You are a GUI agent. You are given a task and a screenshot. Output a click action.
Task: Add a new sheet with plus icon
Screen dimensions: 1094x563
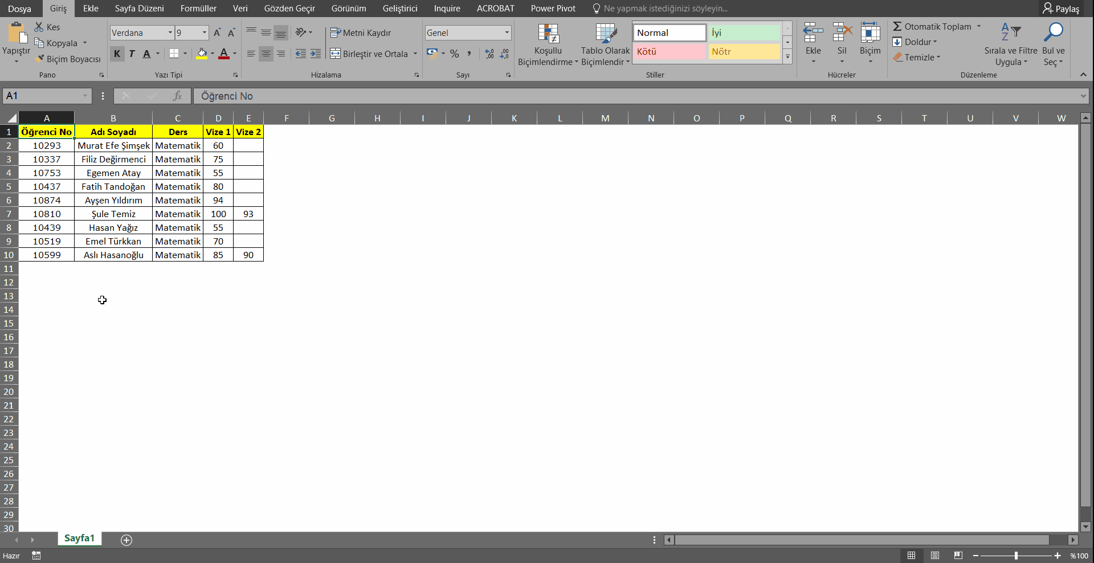126,540
